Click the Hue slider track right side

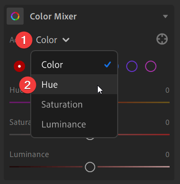tap(144, 103)
